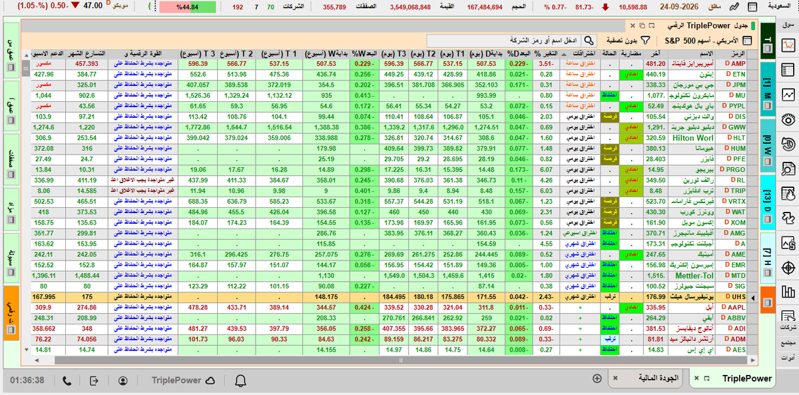
Task: Click the search magnifier icon
Action: pos(589,40)
